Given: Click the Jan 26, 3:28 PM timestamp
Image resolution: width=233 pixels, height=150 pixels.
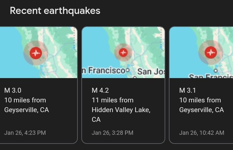Looking at the screenshot, I should pyautogui.click(x=112, y=133).
